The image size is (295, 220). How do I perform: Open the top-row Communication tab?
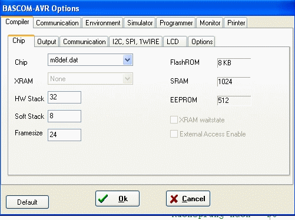(x=57, y=23)
